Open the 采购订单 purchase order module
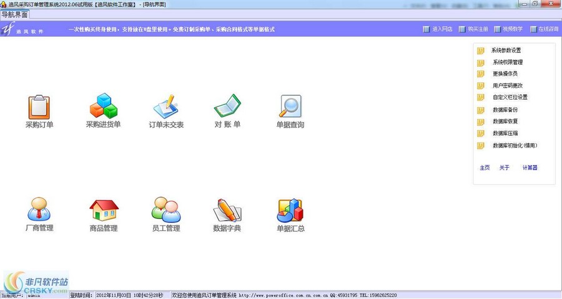This screenshot has width=562, height=299. [x=39, y=112]
